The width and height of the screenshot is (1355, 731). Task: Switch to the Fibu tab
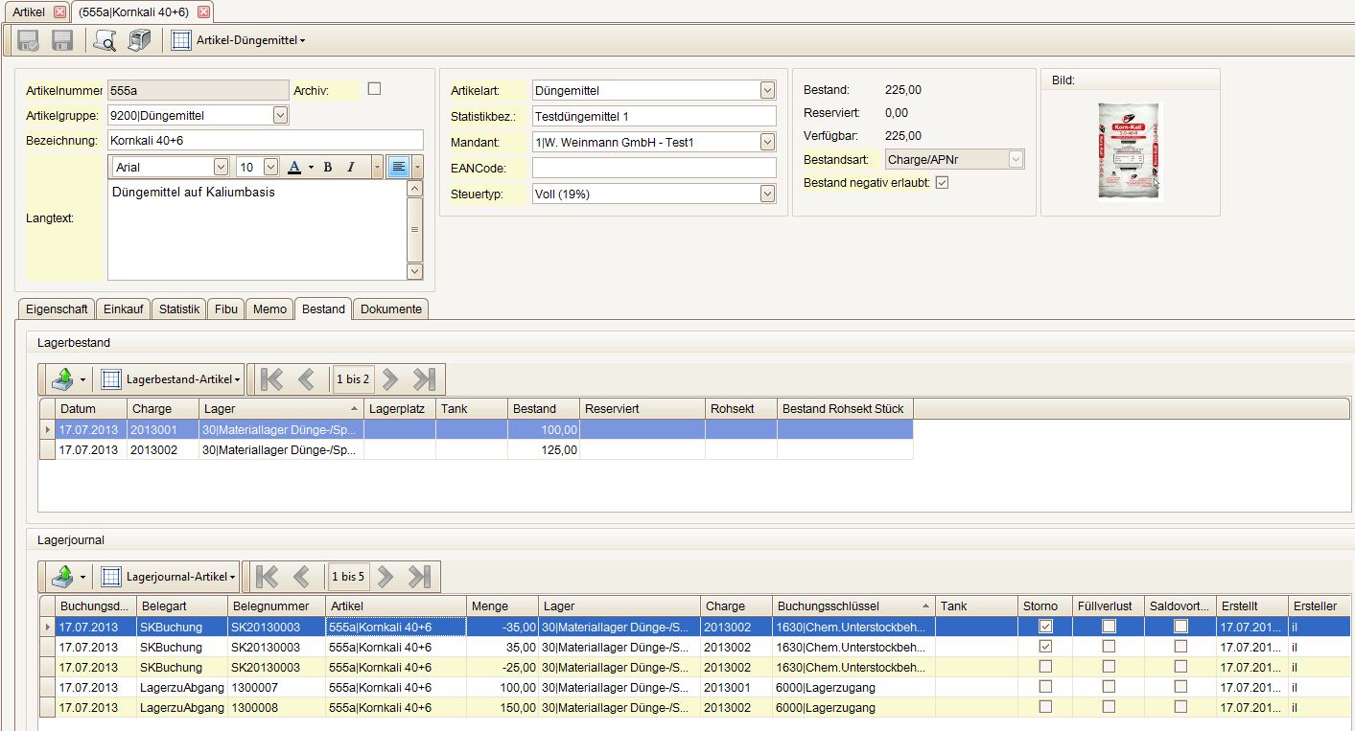coord(226,308)
